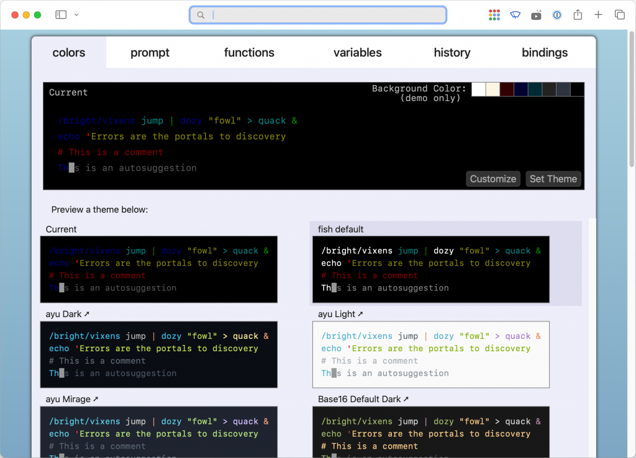Click the video camera extension icon

(536, 15)
